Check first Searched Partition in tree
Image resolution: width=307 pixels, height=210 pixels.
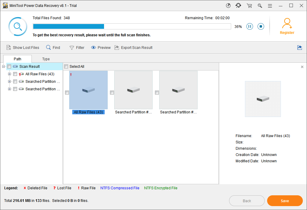(x=15, y=82)
